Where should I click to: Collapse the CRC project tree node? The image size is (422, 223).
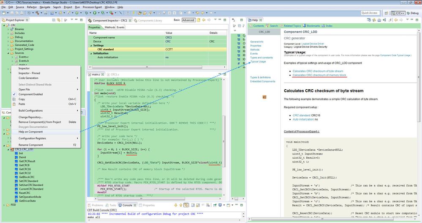[4, 25]
